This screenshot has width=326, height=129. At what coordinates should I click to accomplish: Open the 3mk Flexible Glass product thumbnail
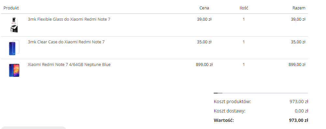pos(14,25)
